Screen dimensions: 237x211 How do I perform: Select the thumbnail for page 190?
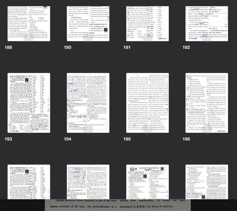pyautogui.click(x=88, y=24)
